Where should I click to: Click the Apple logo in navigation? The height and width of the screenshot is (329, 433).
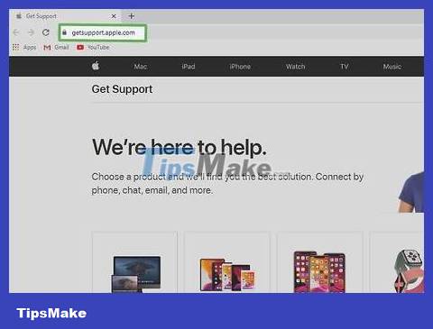96,66
